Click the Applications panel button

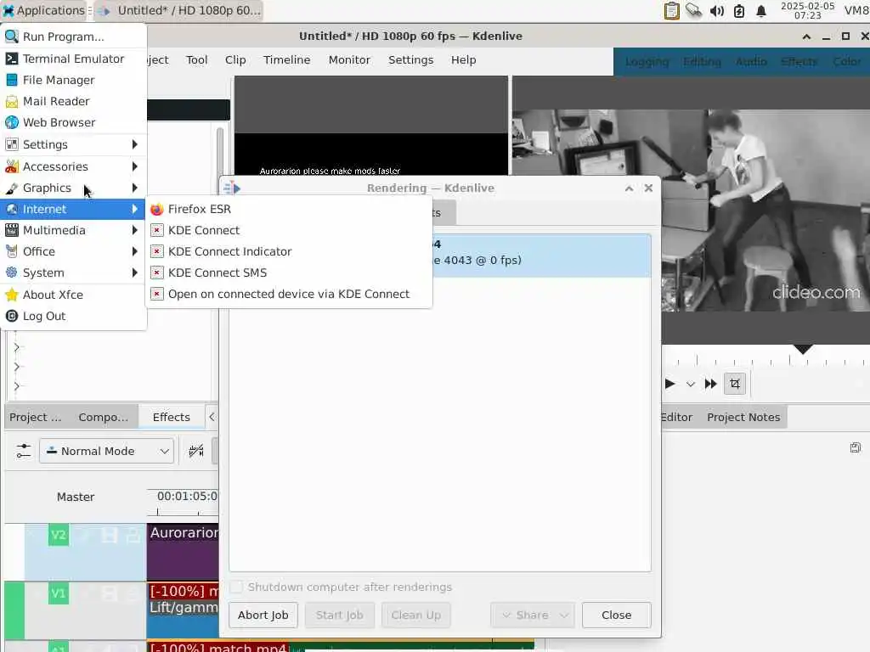[x=44, y=10]
